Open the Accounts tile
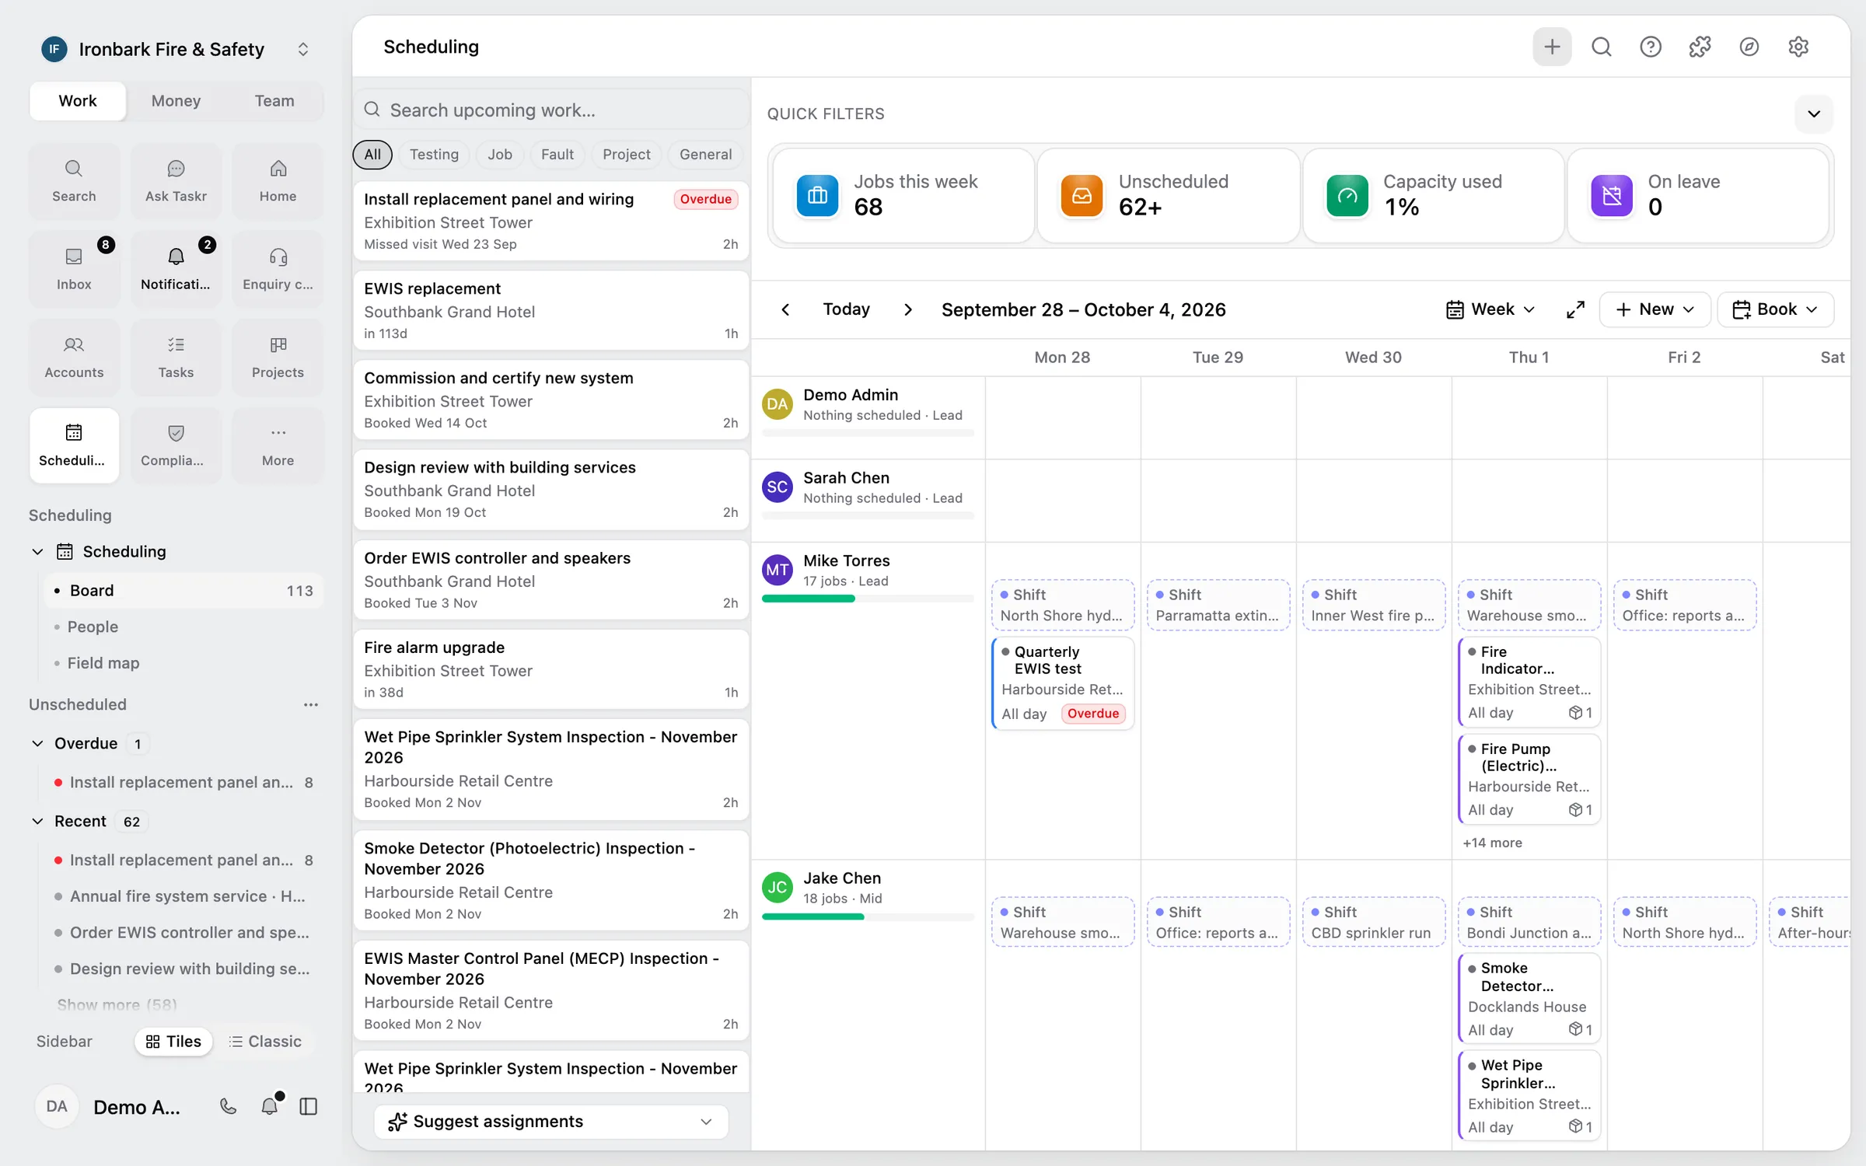The width and height of the screenshot is (1866, 1166). pyautogui.click(x=74, y=358)
